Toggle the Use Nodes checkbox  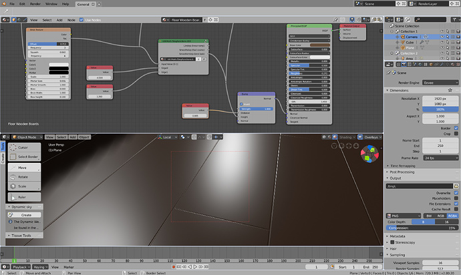click(82, 20)
